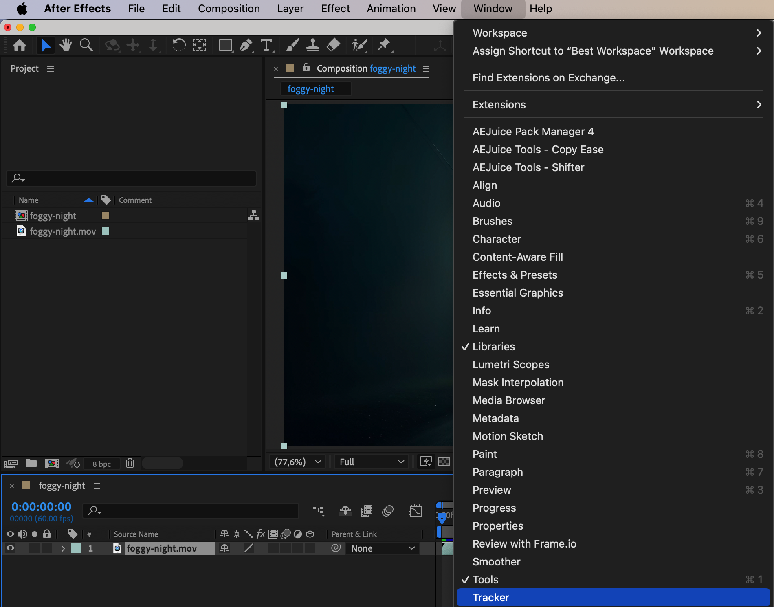Select the Hand tool in toolbar
The image size is (774, 607).
click(65, 45)
